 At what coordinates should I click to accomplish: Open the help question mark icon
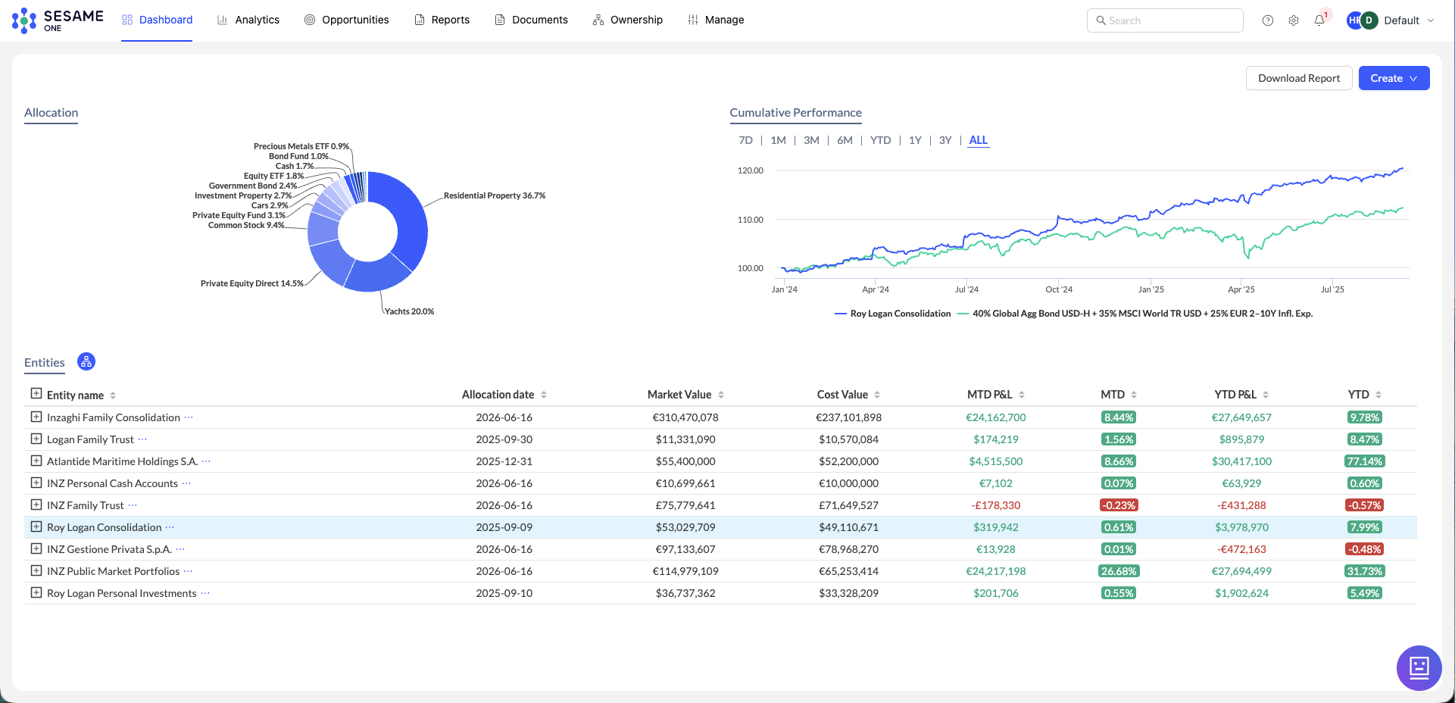[x=1268, y=20]
